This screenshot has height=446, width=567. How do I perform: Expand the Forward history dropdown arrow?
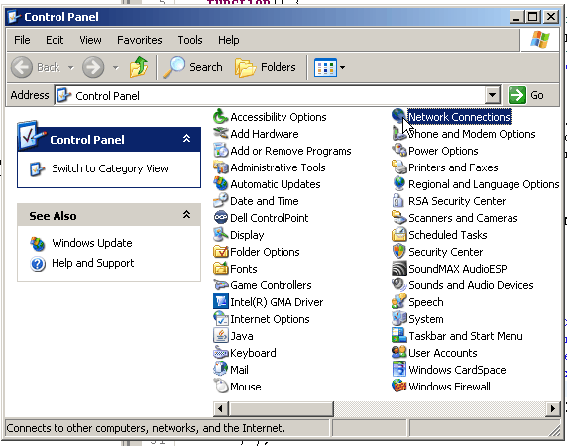pos(115,67)
